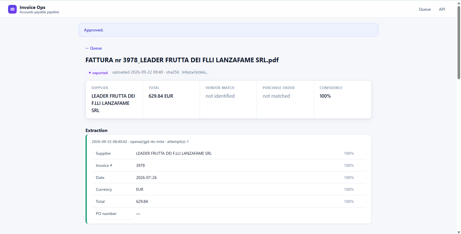Click the PO number field label
Viewport: 461px width, 234px height.
(106, 214)
